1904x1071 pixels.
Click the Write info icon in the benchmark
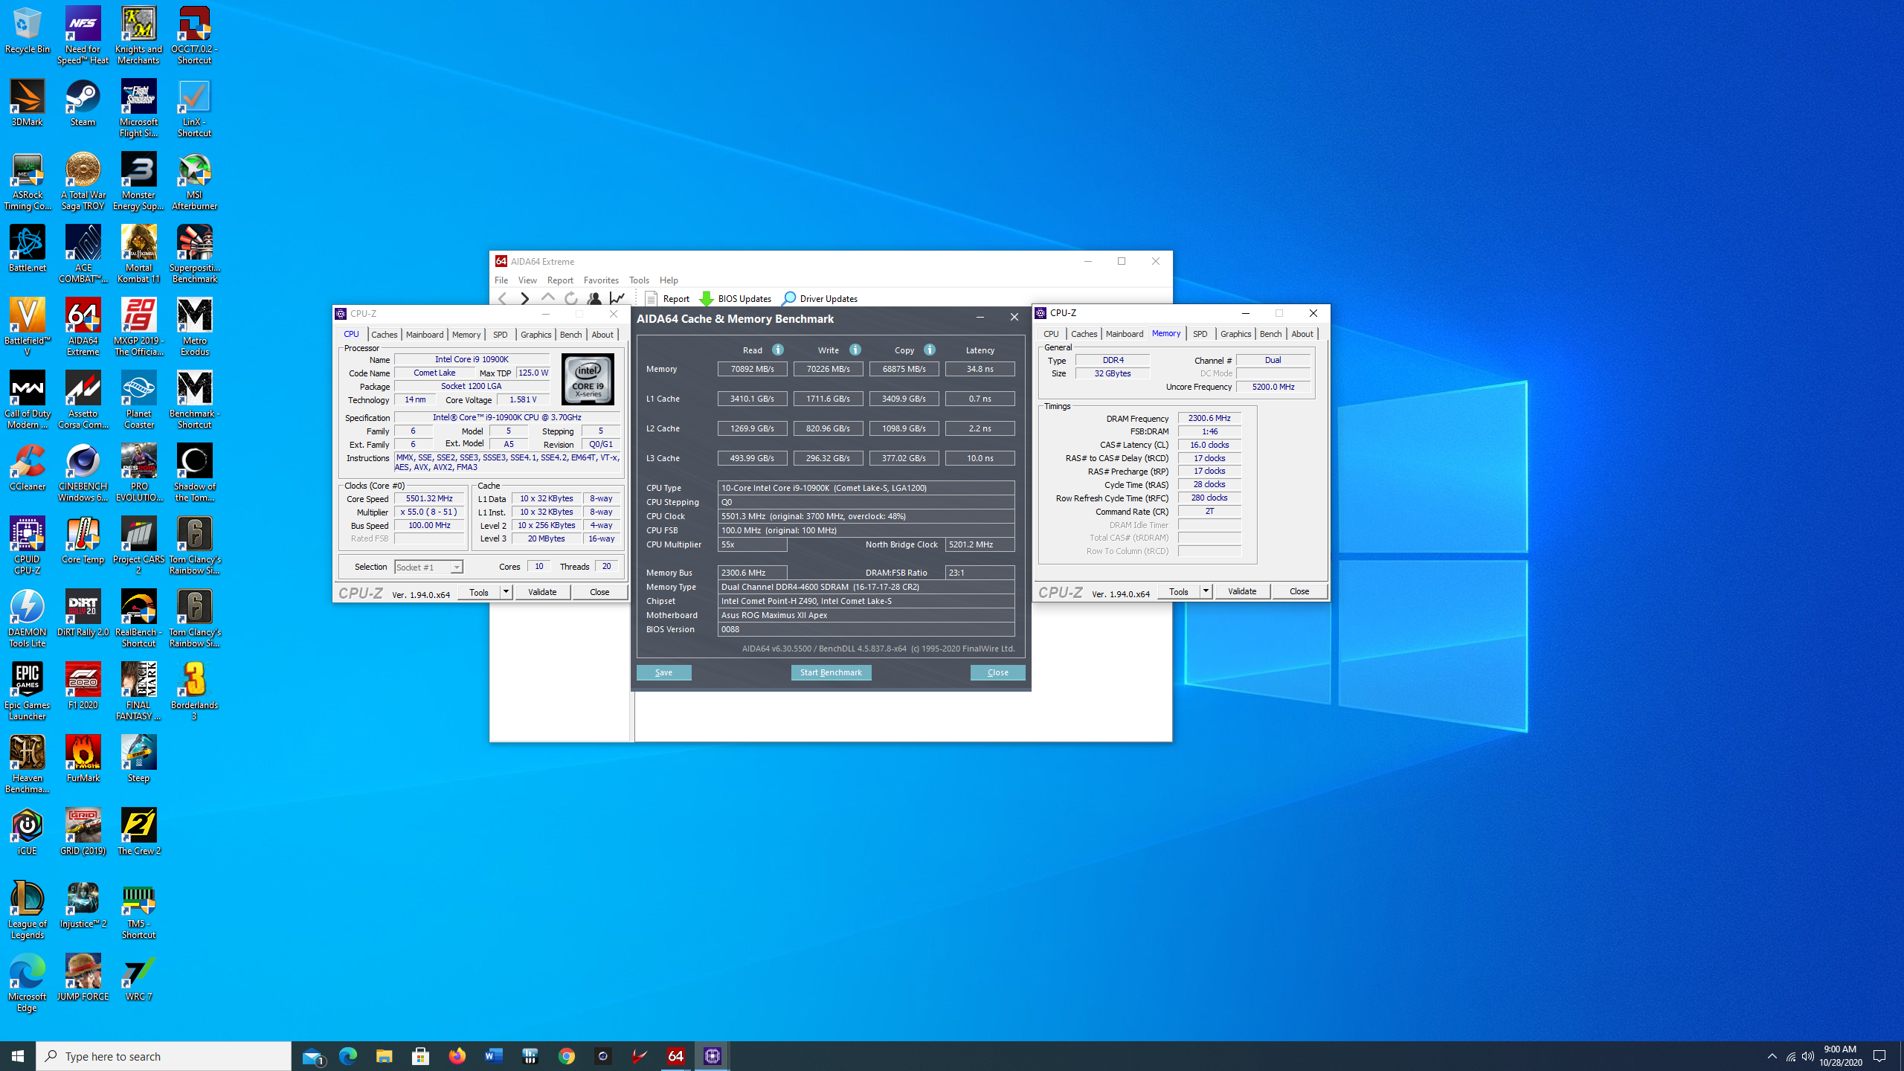[x=855, y=350]
